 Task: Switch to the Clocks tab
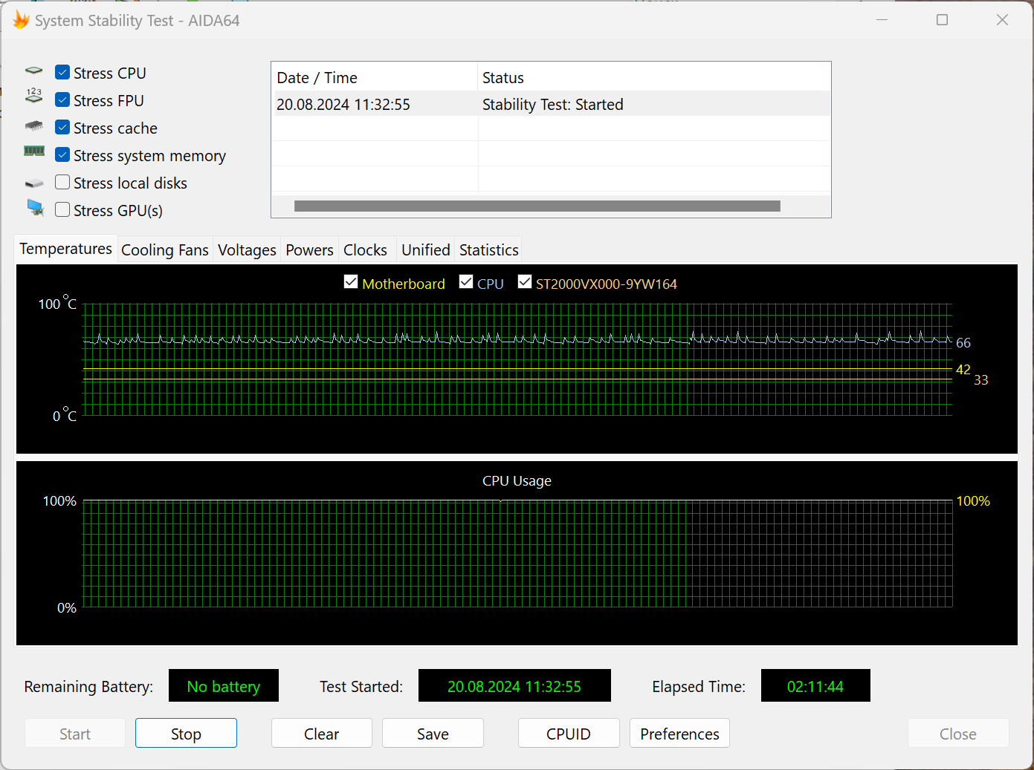point(365,250)
